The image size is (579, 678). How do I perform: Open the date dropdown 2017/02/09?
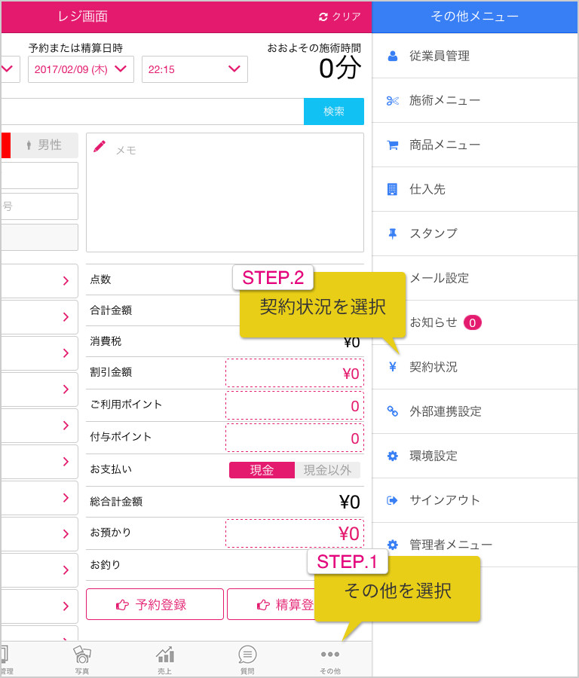coord(81,69)
